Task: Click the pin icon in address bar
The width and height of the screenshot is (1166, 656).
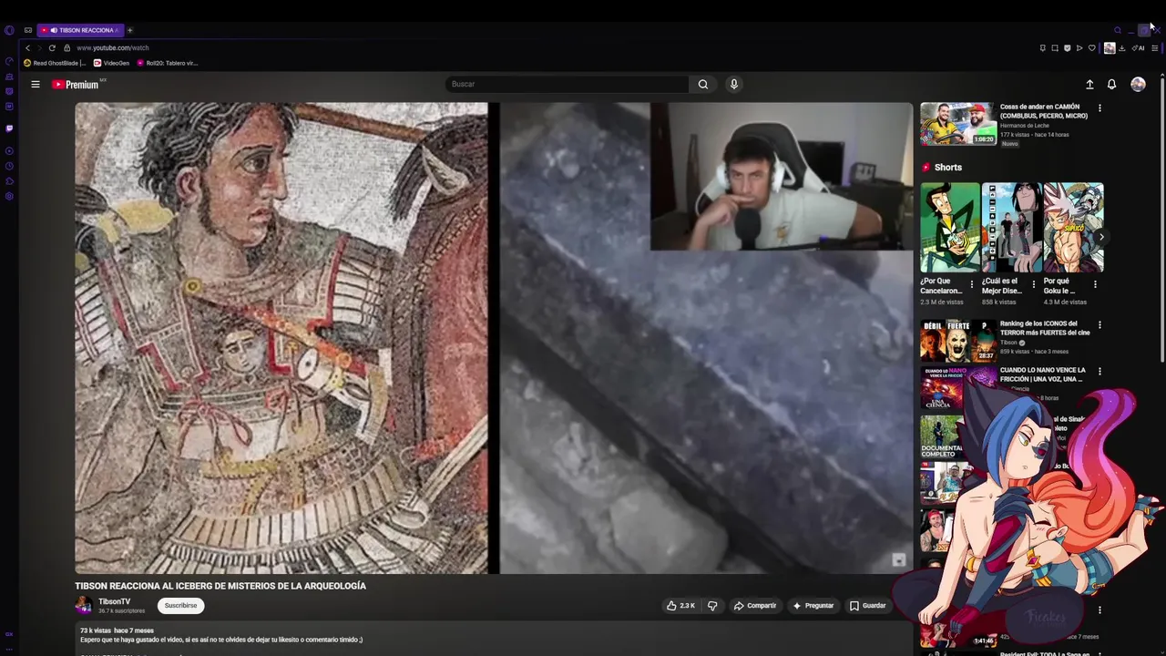Action: click(1042, 47)
